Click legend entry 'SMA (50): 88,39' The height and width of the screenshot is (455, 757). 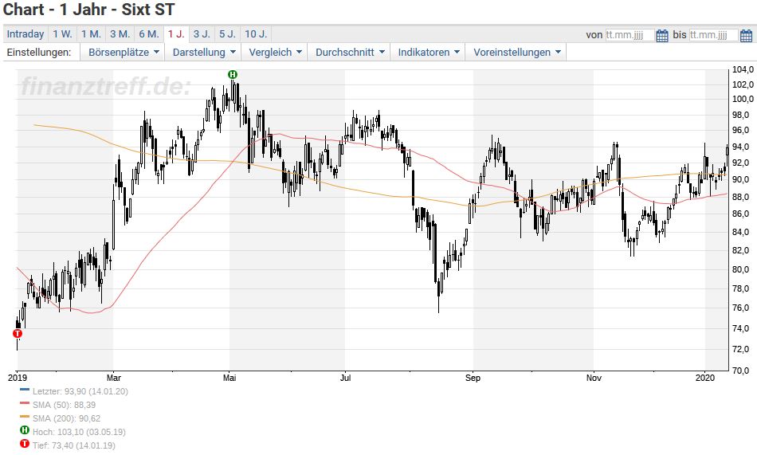pos(64,405)
